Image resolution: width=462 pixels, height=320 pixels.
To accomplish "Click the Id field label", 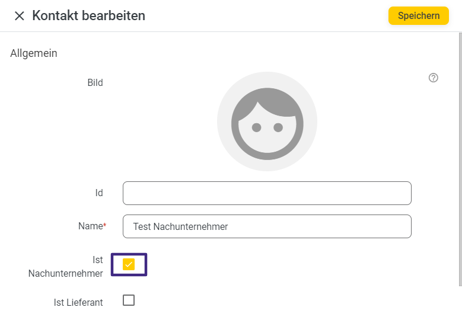I will tap(99, 193).
